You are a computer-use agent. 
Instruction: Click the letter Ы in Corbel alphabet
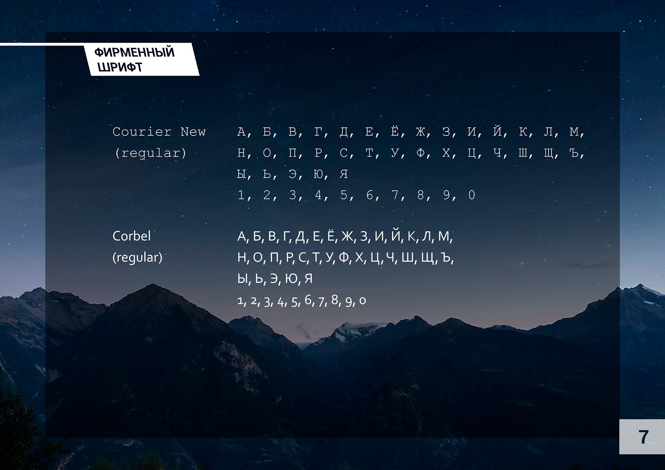click(x=242, y=278)
